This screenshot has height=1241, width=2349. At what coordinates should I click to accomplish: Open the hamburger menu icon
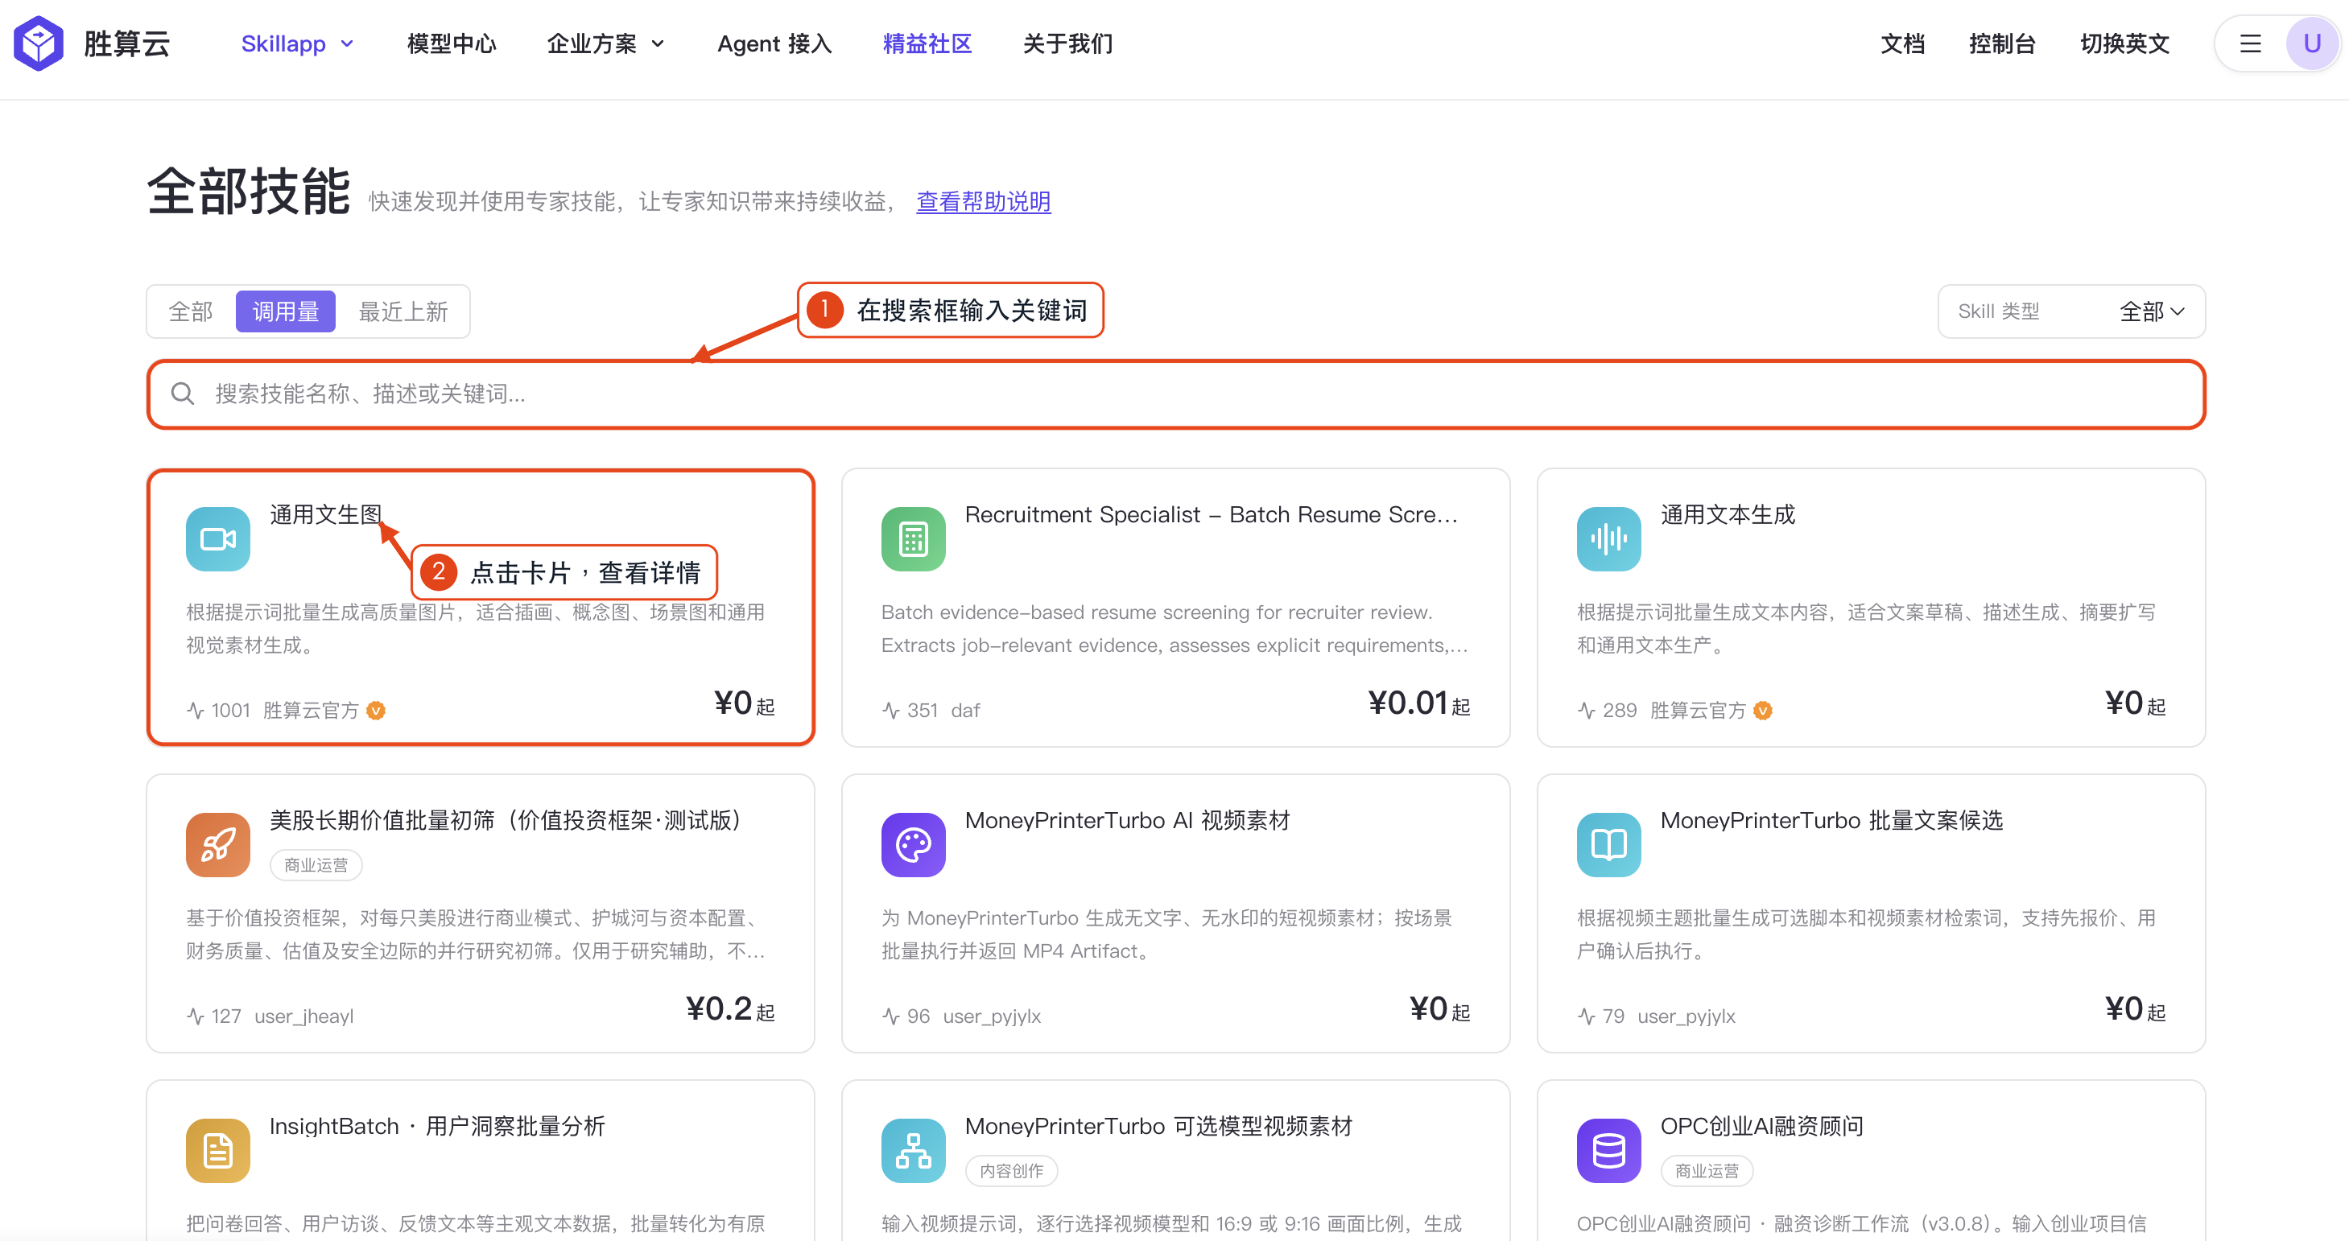(x=2250, y=43)
